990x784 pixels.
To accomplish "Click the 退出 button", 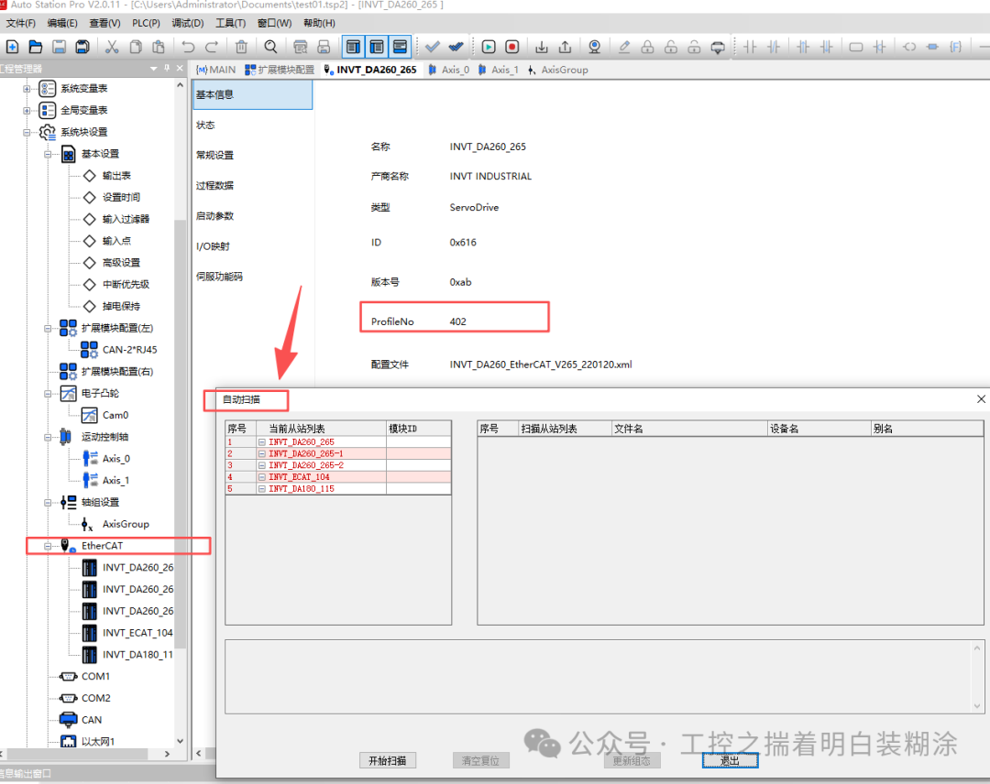I will pos(730,761).
